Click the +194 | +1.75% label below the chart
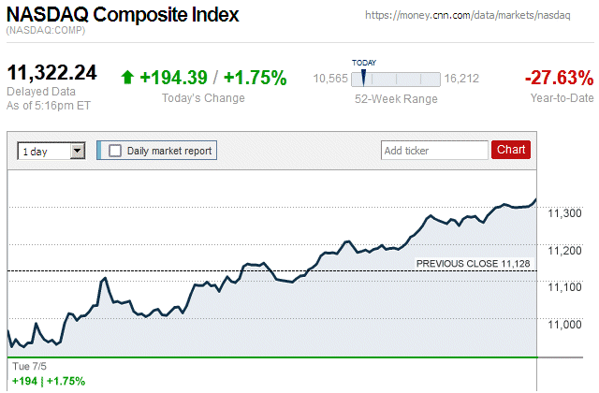This screenshot has height=393, width=599. tap(47, 381)
